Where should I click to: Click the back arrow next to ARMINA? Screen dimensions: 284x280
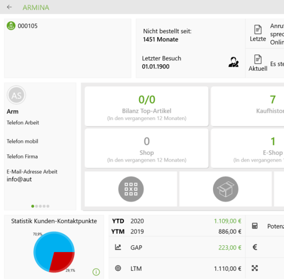coord(9,7)
